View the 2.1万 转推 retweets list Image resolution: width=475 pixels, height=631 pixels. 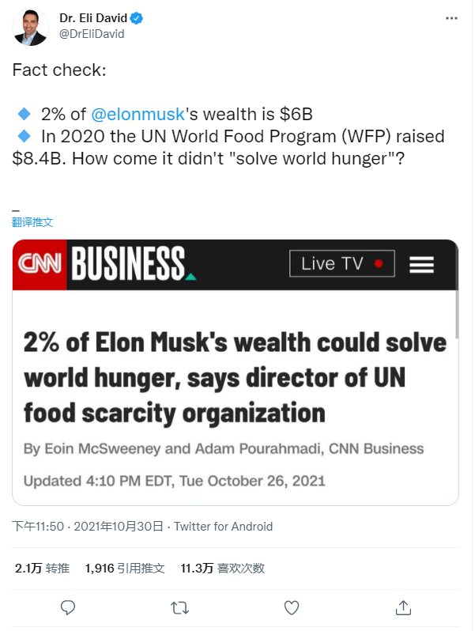(x=42, y=568)
